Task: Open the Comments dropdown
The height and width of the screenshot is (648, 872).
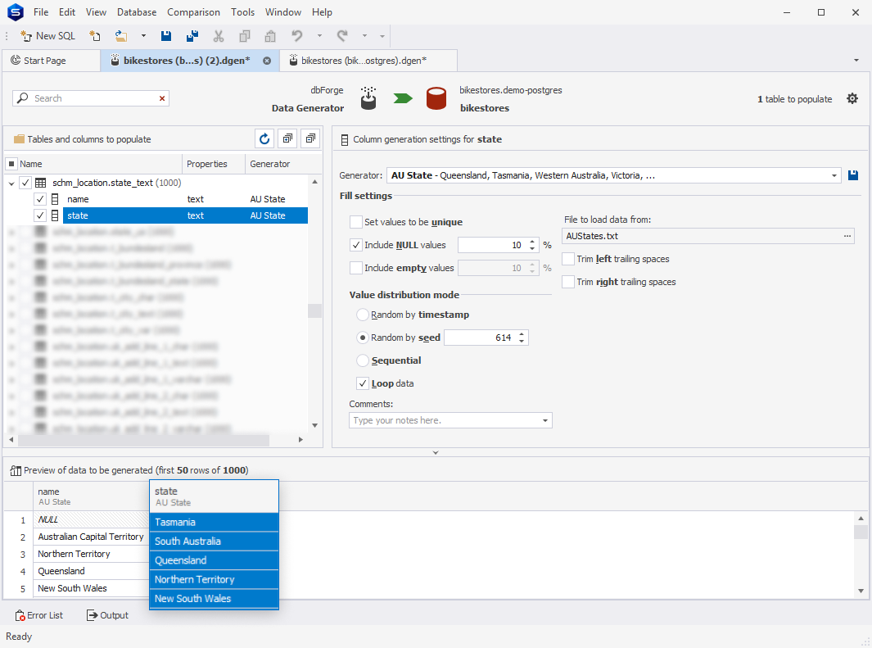Action: (545, 420)
